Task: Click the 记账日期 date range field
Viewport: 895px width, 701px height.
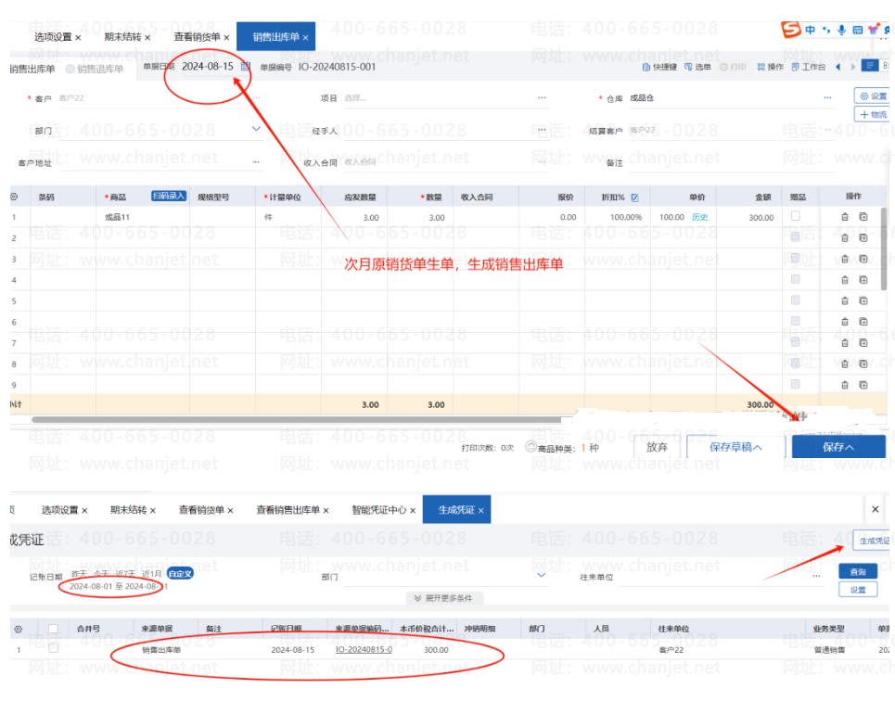Action: (x=118, y=586)
